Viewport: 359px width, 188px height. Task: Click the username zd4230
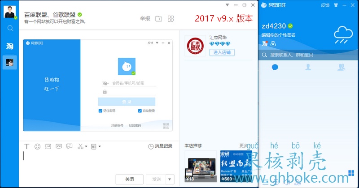tap(274, 26)
